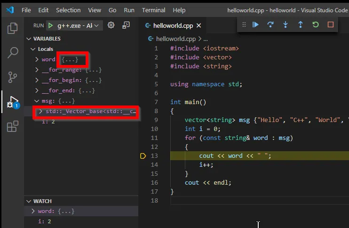Open launch.json with gear icon
Viewport: 349px width, 228px height.
tap(111, 25)
